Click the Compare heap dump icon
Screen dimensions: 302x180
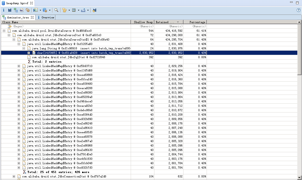94,10
